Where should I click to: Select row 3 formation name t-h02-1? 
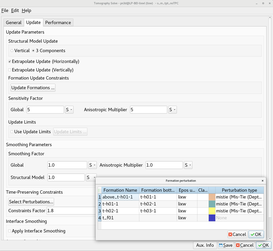(x=120, y=211)
